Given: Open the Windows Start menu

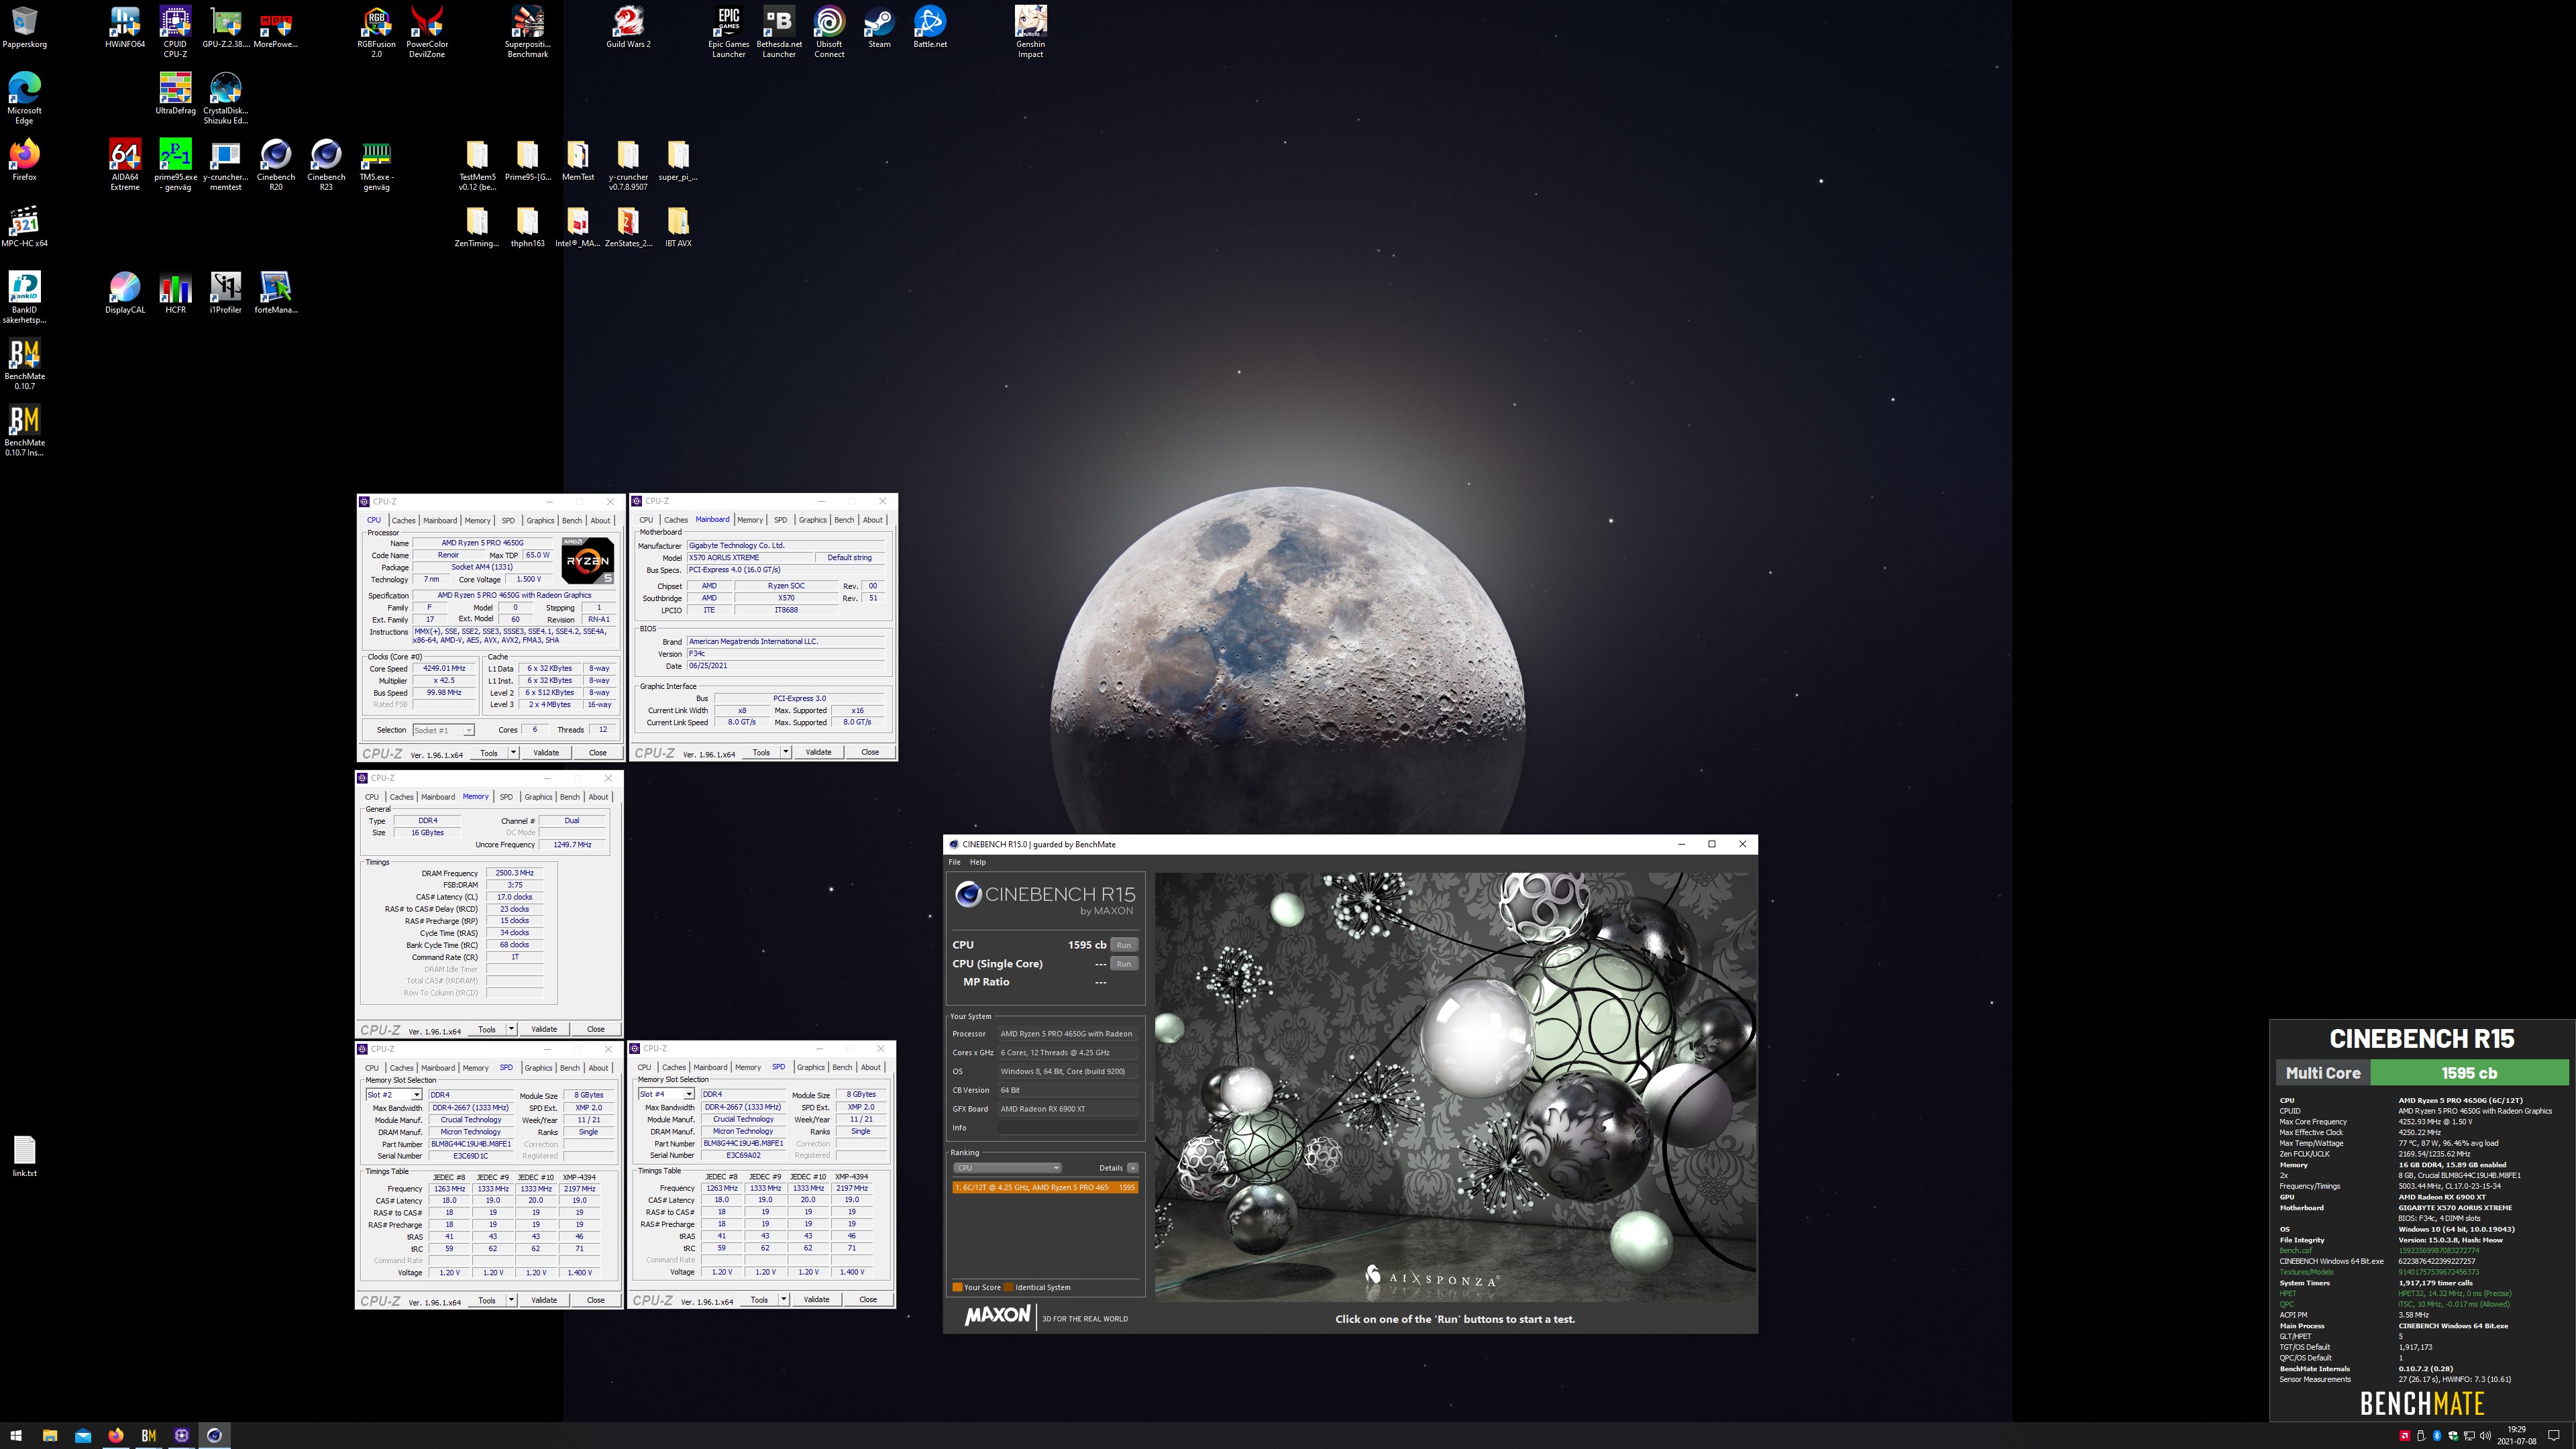Looking at the screenshot, I should pyautogui.click(x=16, y=1435).
